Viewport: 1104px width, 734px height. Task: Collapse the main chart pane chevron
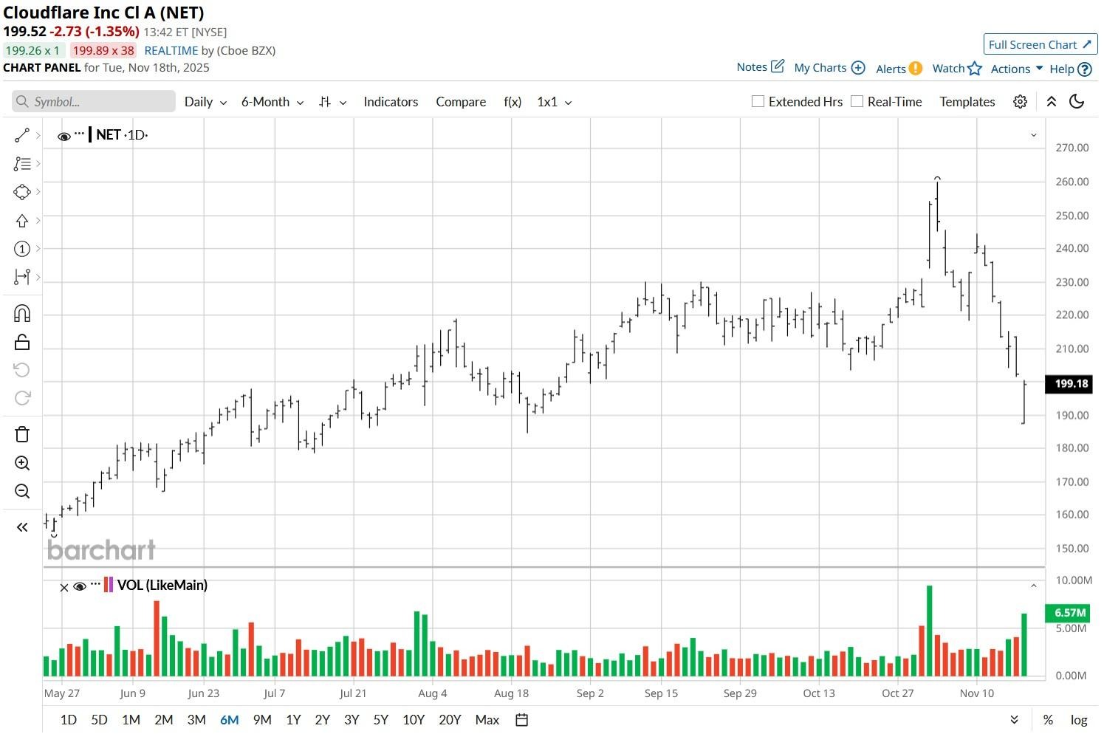[x=1034, y=135]
